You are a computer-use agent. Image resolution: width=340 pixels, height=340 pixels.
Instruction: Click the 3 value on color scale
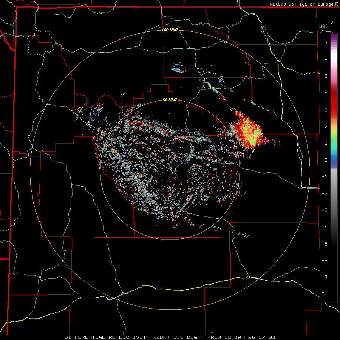pos(326,110)
